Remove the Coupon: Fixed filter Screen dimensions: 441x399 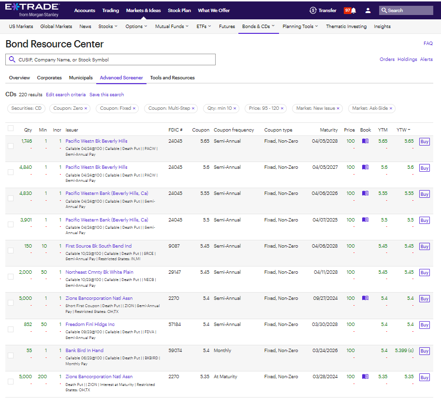point(134,108)
